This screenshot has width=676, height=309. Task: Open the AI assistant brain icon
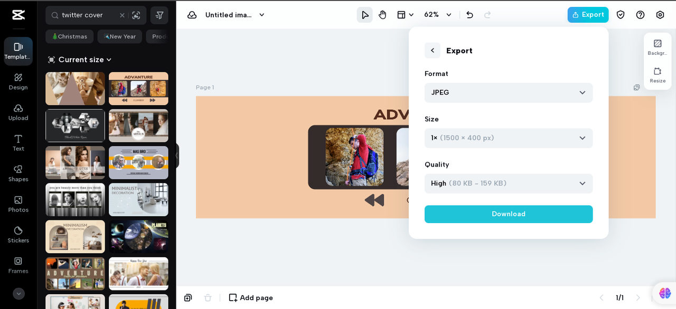click(665, 293)
